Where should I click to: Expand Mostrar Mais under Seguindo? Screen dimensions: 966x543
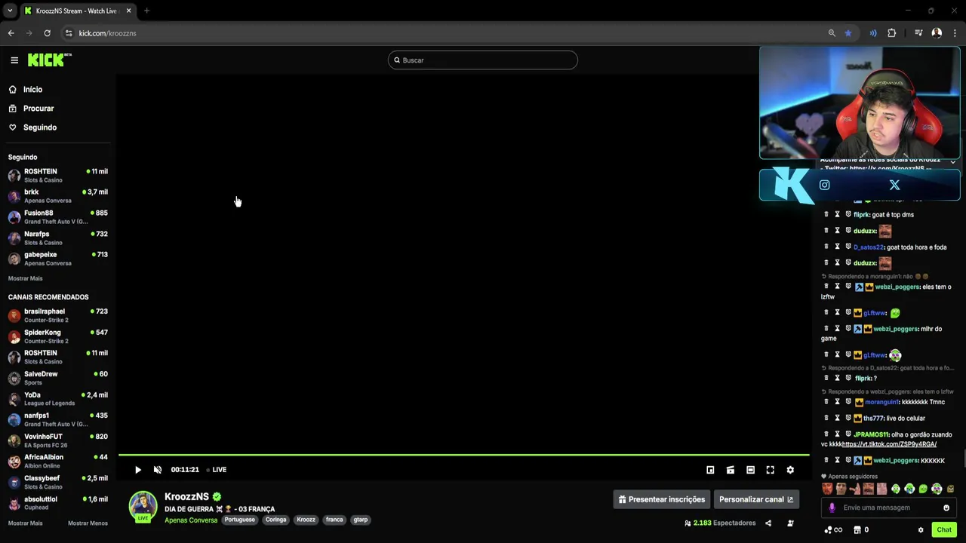click(x=25, y=278)
